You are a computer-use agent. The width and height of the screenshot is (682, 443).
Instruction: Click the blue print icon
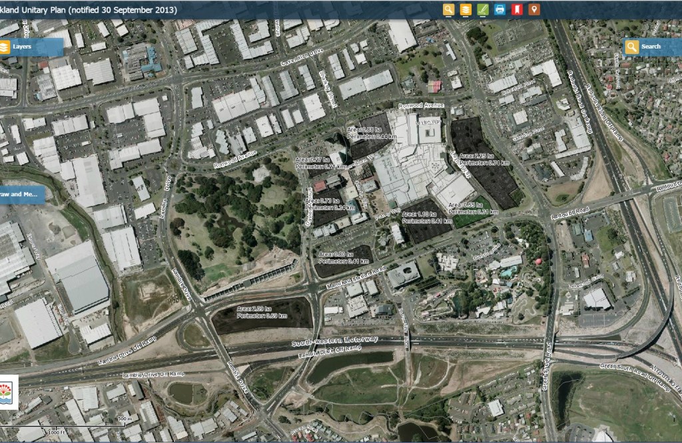500,9
